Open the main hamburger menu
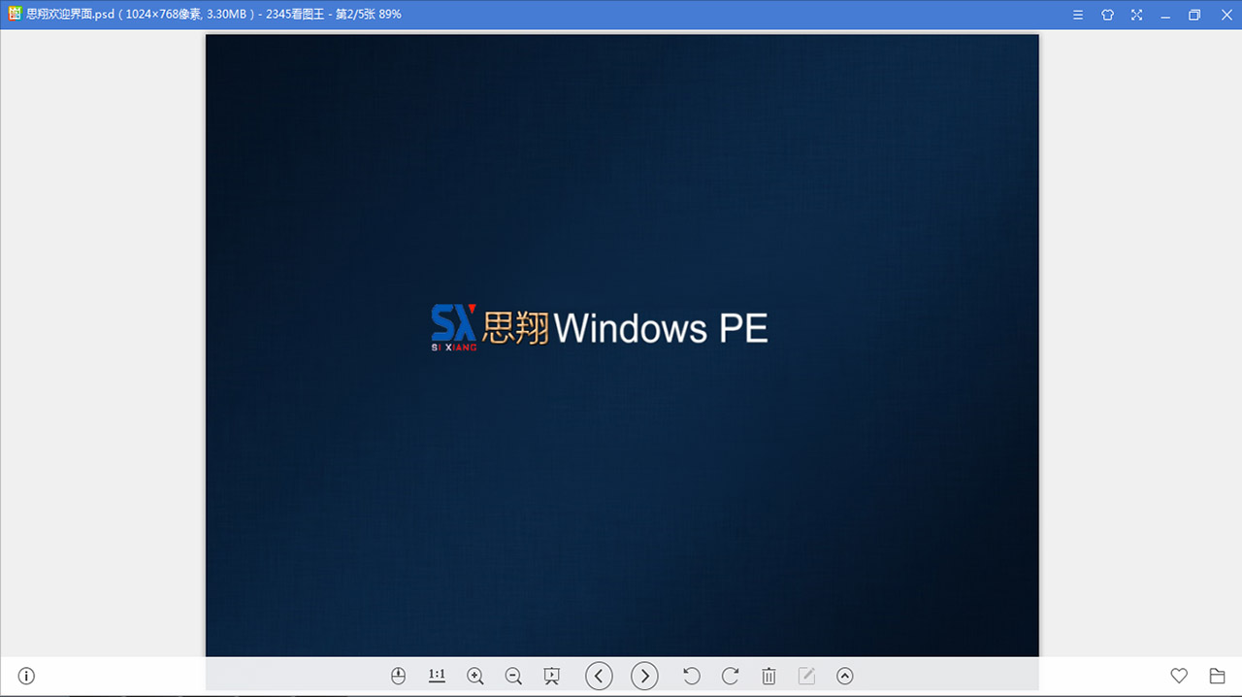The height and width of the screenshot is (697, 1242). [x=1079, y=15]
